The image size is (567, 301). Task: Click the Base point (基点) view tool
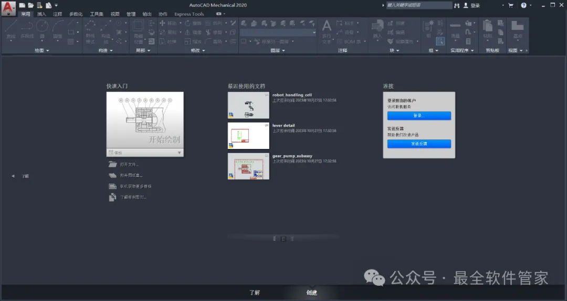coord(518,30)
